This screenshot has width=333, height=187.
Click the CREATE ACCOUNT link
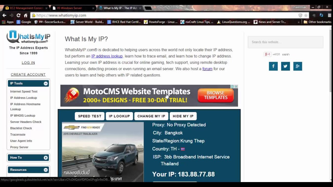click(x=28, y=75)
